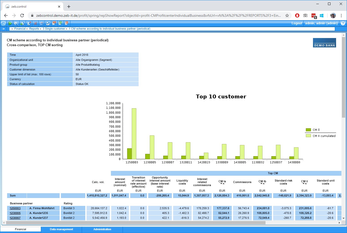Viewport: 347px width, 233px height.
Task: Open the Administration tab
Action: pos(102,229)
